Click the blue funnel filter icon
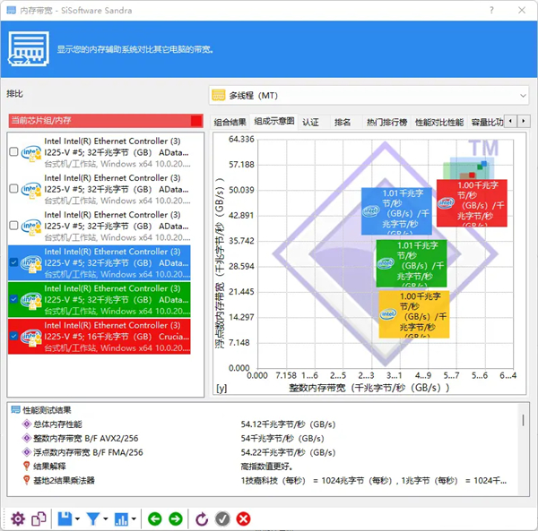Screen dimensions: 538x531 [93, 519]
